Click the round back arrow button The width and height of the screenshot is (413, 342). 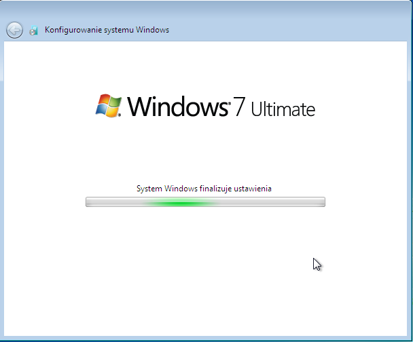(x=14, y=30)
